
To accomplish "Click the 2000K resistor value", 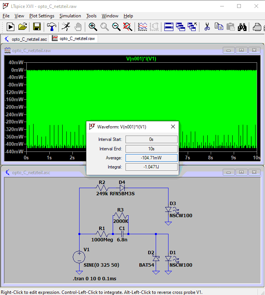I will tap(121, 221).
